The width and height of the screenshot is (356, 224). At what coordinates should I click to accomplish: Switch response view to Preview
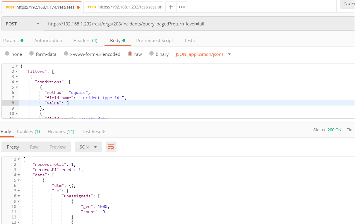pos(58,147)
